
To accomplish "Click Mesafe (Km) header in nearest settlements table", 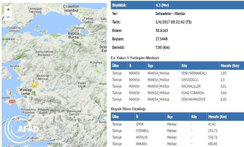I will tap(229, 66).
